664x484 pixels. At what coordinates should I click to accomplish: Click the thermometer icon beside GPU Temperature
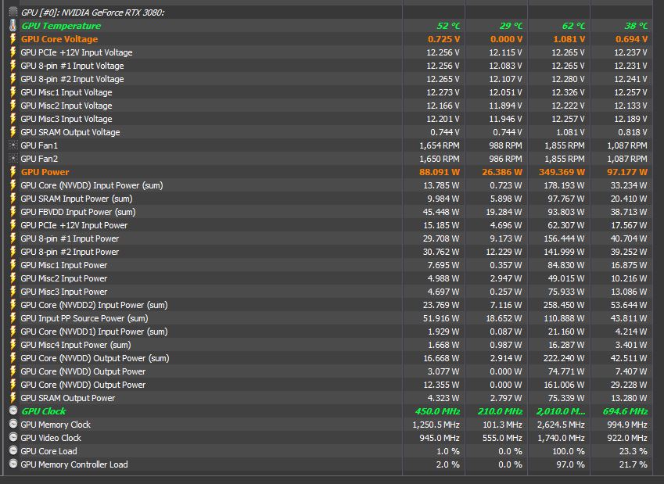(x=13, y=26)
